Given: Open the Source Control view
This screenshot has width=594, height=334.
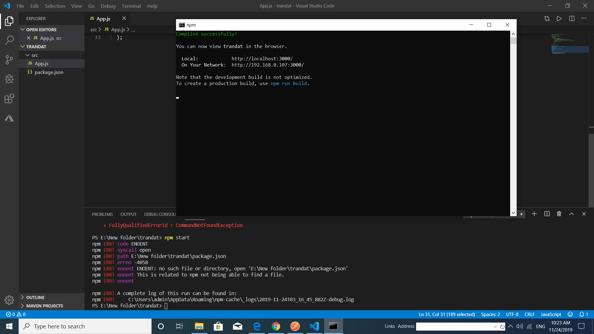Looking at the screenshot, I should point(9,60).
